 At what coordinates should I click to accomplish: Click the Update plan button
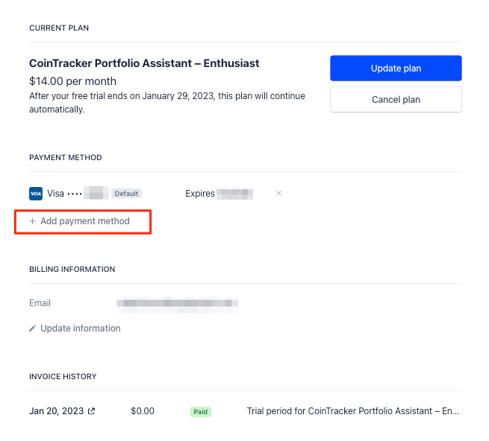396,68
